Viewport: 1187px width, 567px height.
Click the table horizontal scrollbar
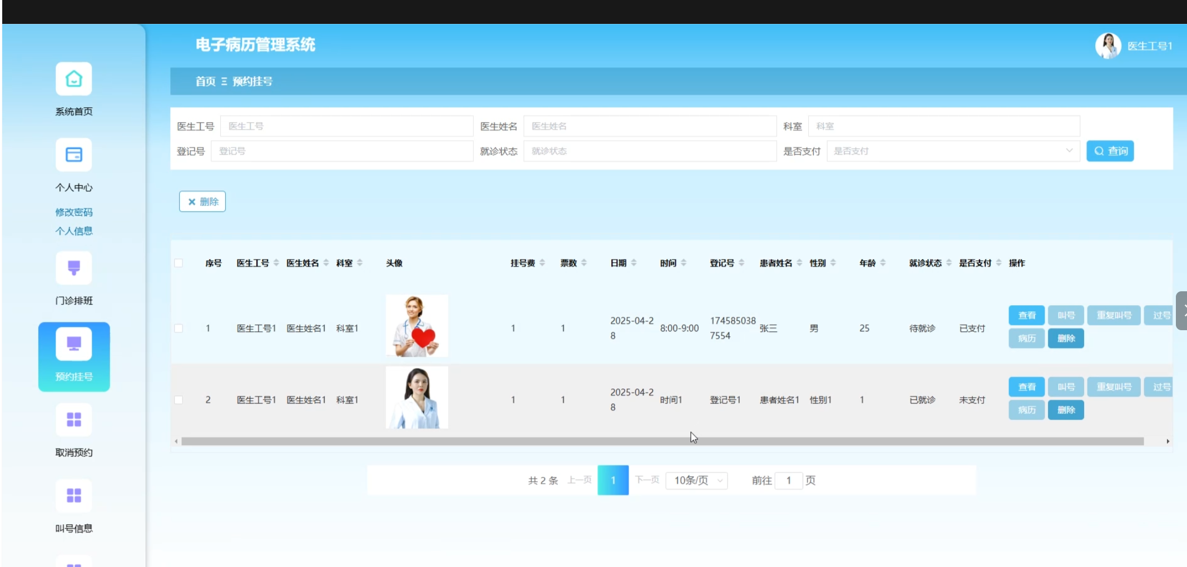click(662, 441)
